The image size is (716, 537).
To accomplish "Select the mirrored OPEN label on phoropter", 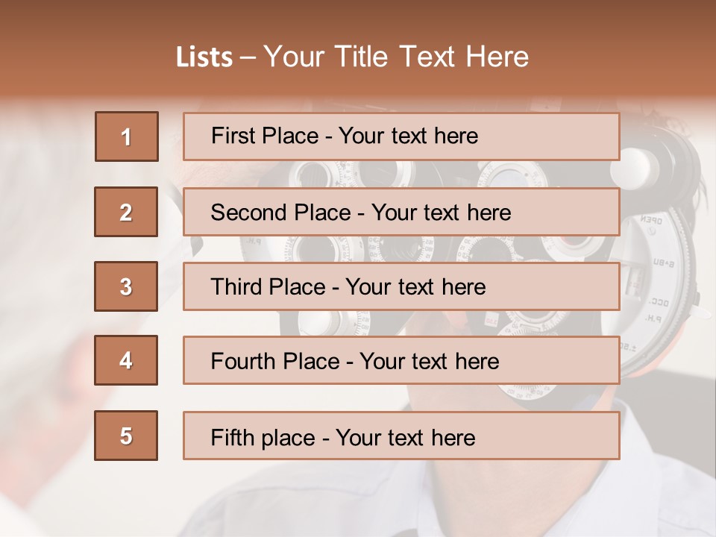I will pos(651,220).
